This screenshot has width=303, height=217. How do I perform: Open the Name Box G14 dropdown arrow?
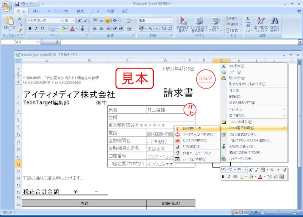coord(37,42)
